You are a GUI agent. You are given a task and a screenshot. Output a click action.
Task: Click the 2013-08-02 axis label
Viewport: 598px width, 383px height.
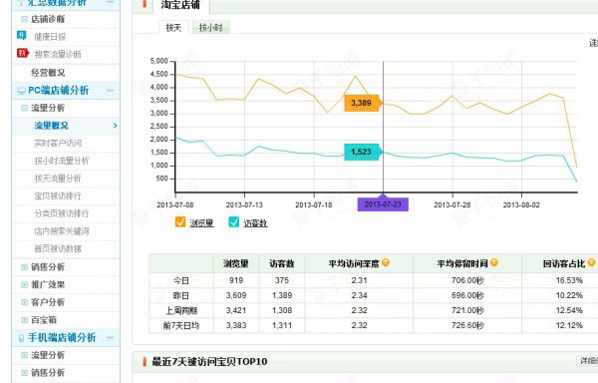point(521,204)
